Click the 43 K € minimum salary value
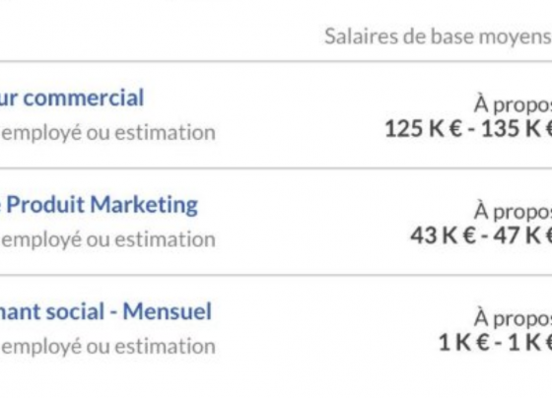552x398 pixels. click(x=444, y=235)
